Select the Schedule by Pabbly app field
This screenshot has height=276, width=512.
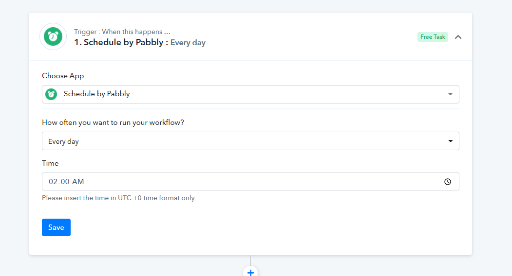click(x=250, y=94)
